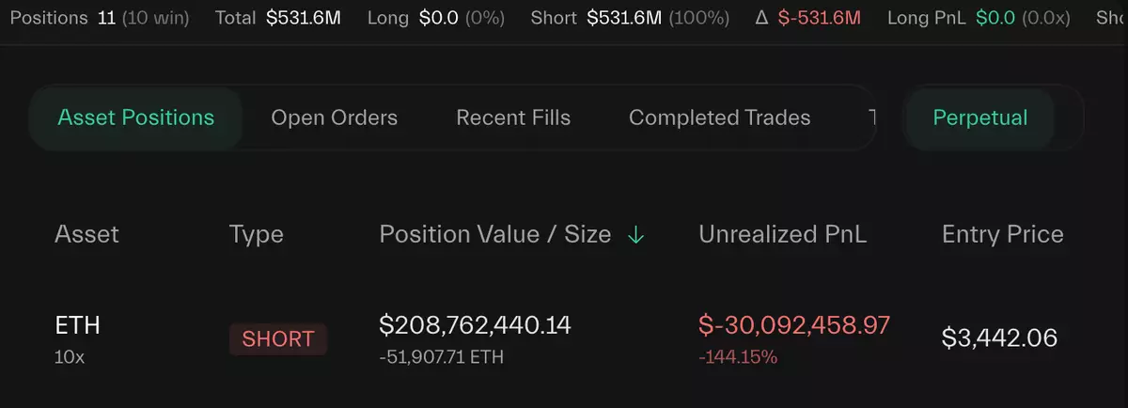Sort by the Asset column header
This screenshot has width=1128, height=408.
pos(87,234)
